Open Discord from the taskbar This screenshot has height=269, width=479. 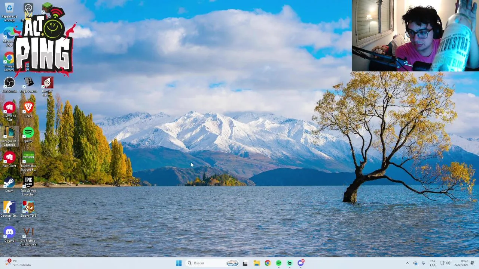[x=301, y=263]
